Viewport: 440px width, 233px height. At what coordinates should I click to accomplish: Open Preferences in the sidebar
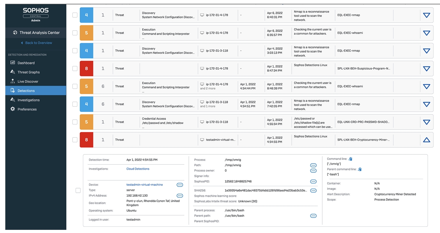tap(36, 109)
